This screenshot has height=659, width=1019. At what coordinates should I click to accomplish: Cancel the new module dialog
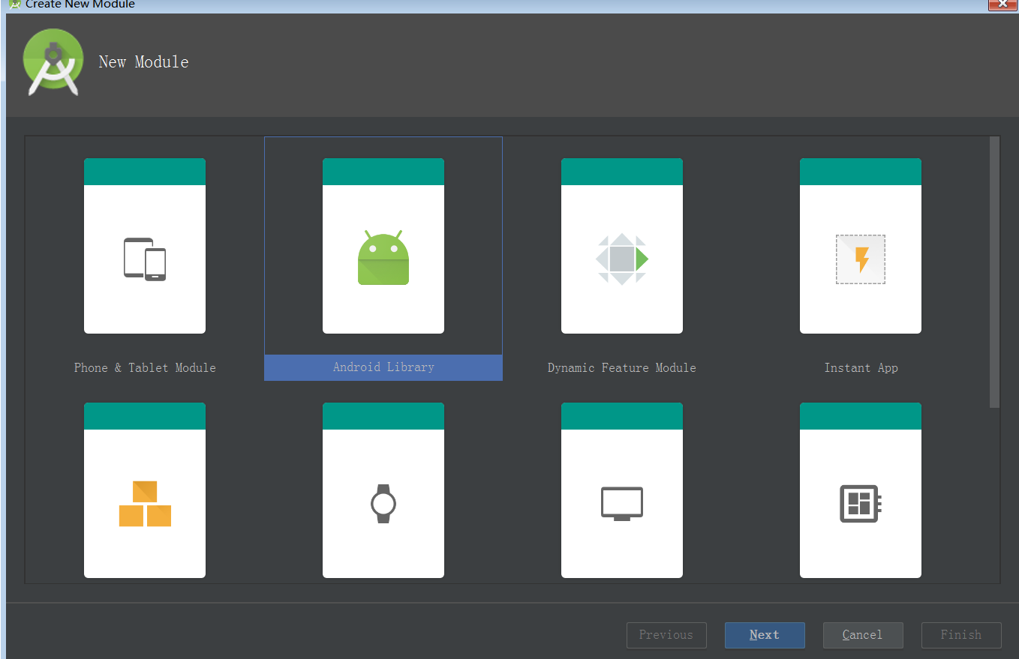[863, 635]
